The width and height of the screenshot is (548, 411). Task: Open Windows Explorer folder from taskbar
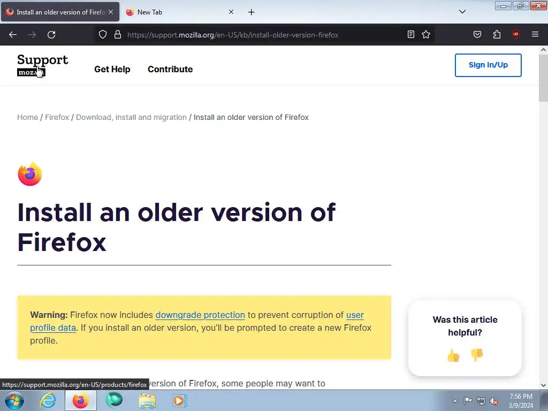coord(147,400)
